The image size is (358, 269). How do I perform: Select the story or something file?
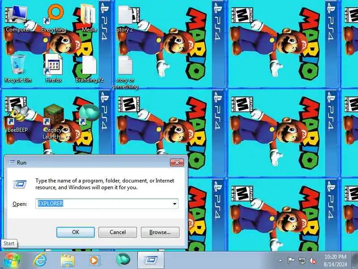pos(125,72)
